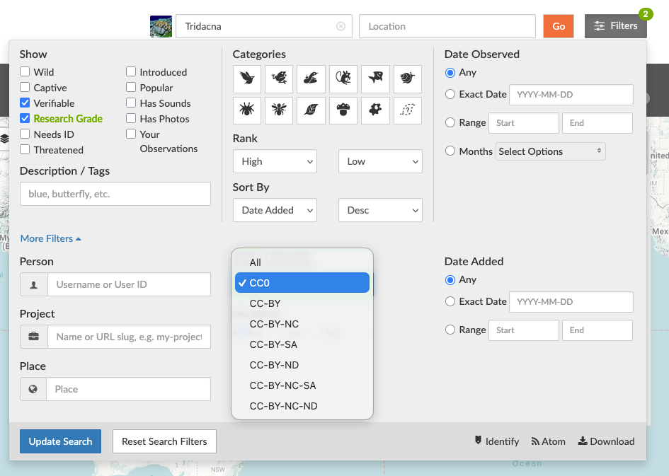Tick the Has Photos checkbox
The image size is (669, 476).
[131, 119]
